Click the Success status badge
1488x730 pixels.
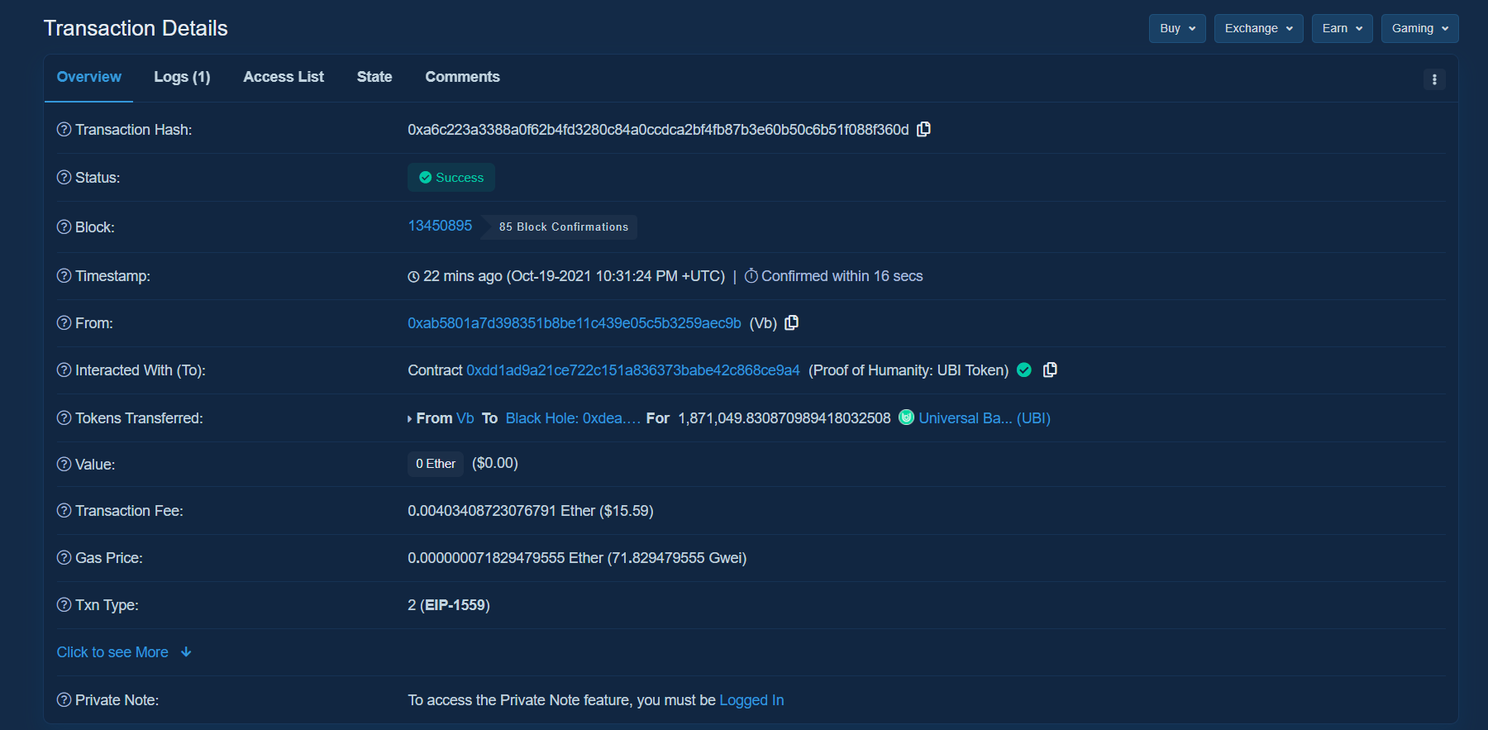[x=451, y=178]
